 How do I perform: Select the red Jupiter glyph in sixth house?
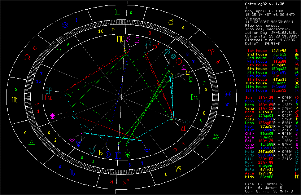coord(183,128)
